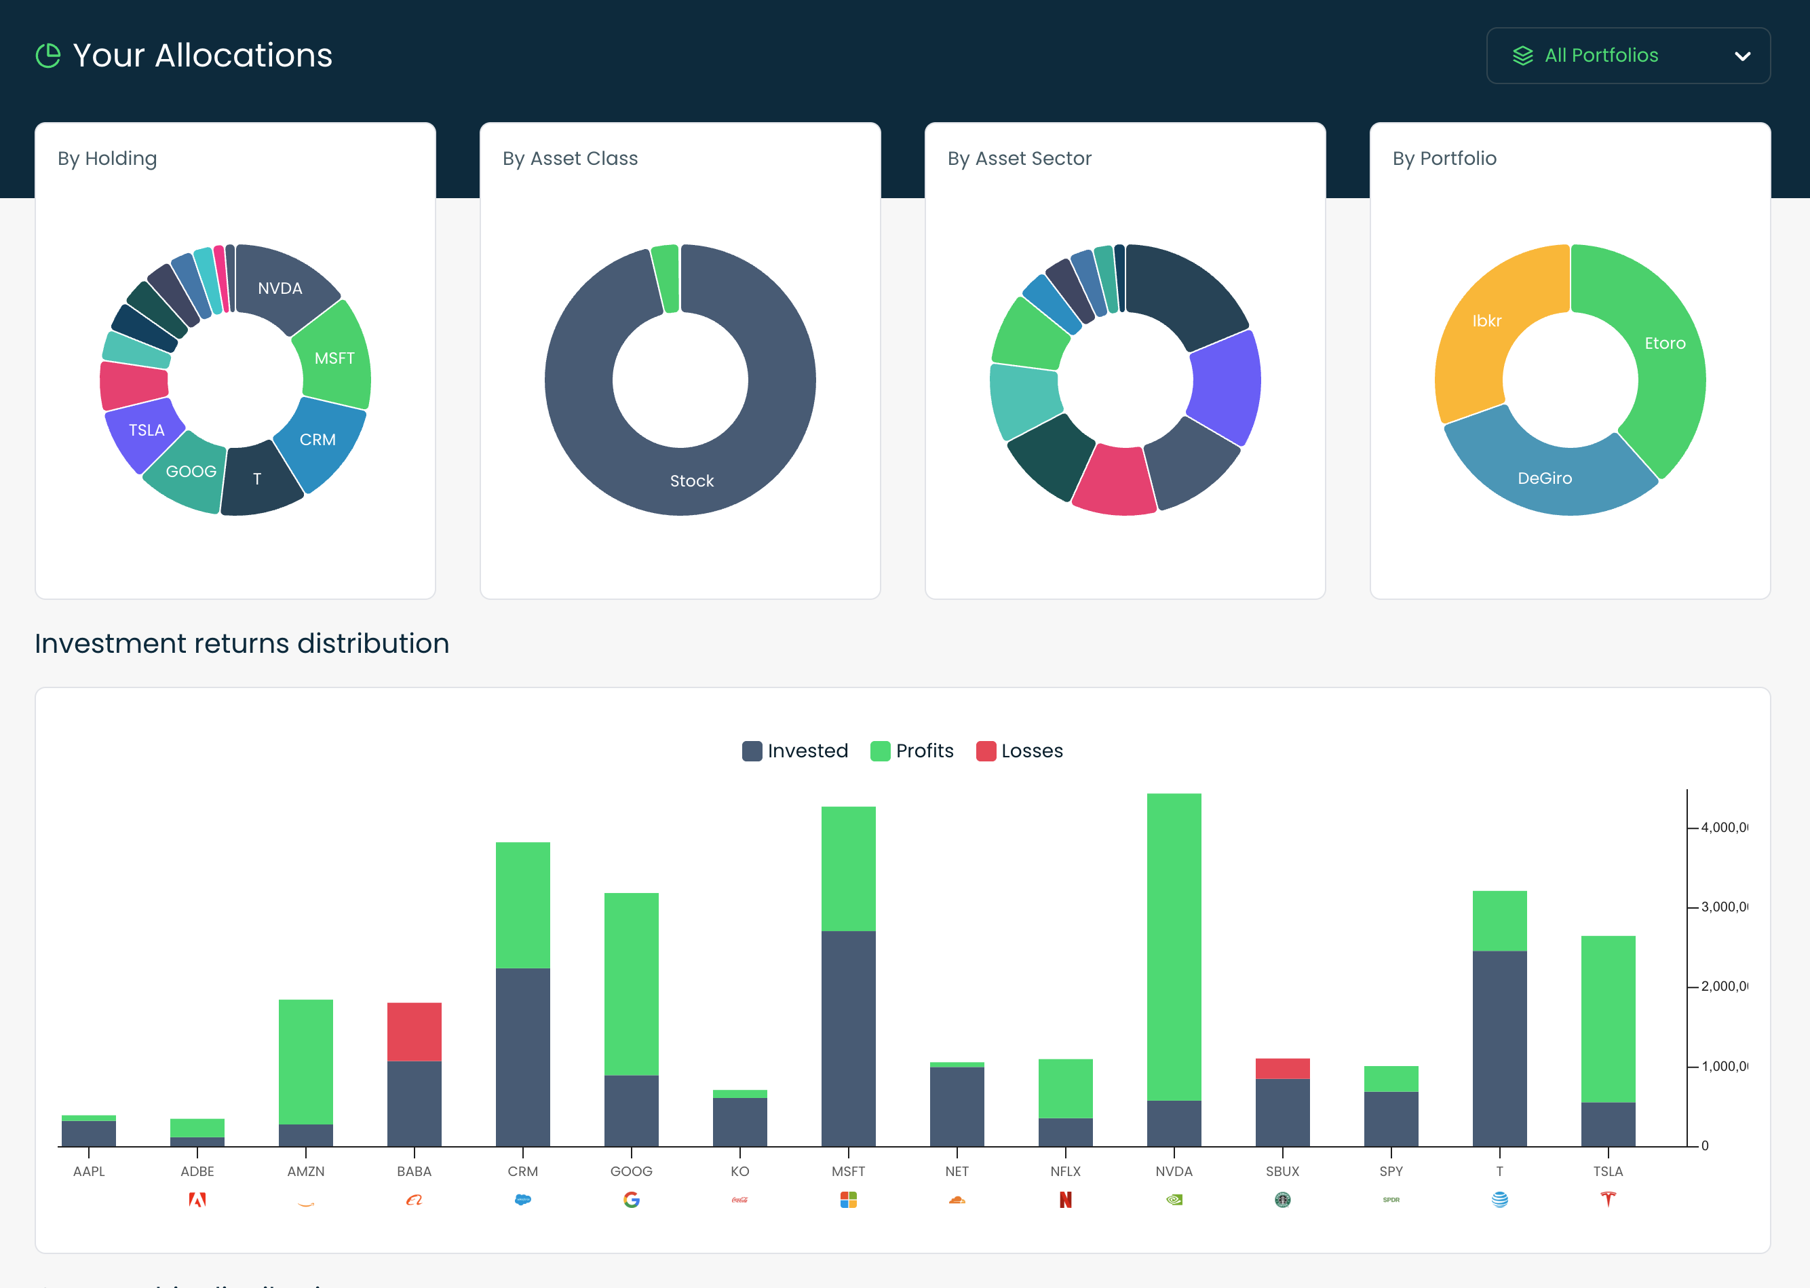
Task: Click the GOOG green profits bar segment
Action: [x=631, y=984]
